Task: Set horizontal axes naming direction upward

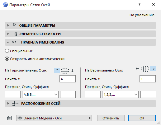Action: tap(57, 71)
